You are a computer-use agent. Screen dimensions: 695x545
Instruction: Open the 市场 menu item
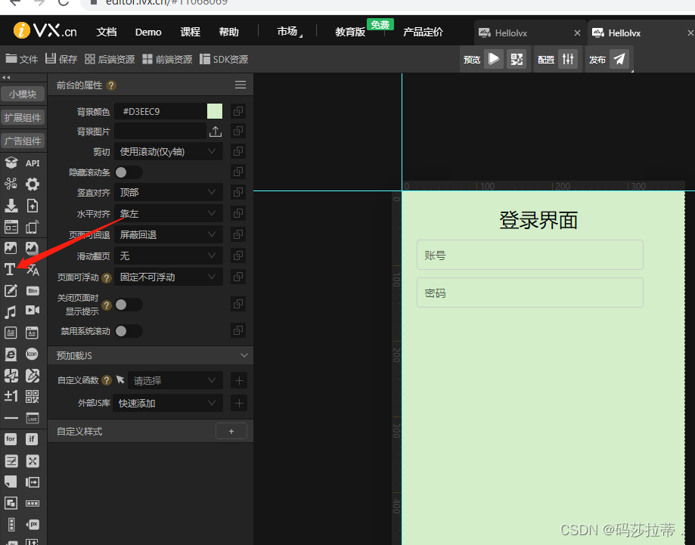pos(285,32)
